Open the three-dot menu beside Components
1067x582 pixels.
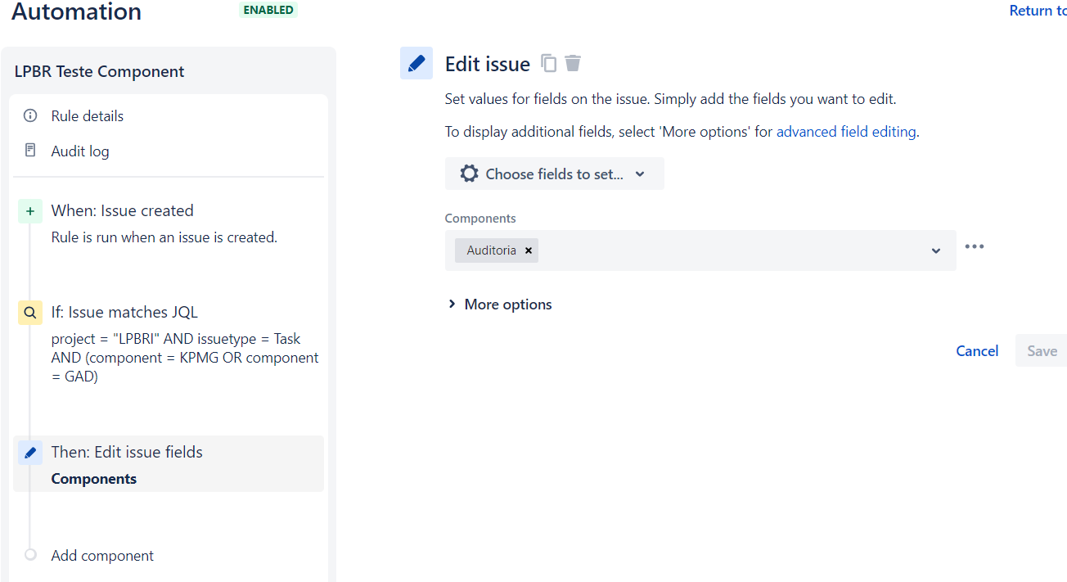coord(974,246)
